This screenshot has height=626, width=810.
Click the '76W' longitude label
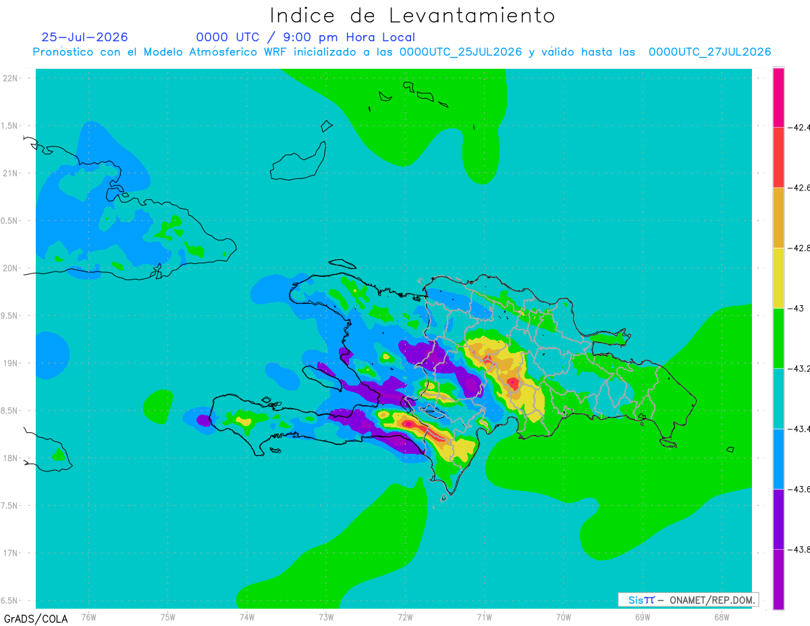click(88, 617)
